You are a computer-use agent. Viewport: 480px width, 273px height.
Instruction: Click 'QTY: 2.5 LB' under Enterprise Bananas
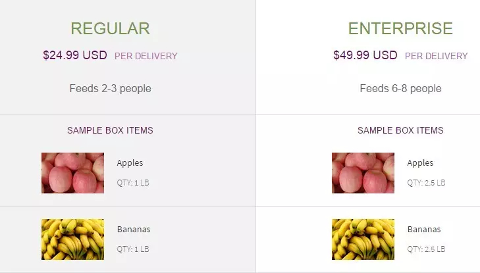(426, 249)
